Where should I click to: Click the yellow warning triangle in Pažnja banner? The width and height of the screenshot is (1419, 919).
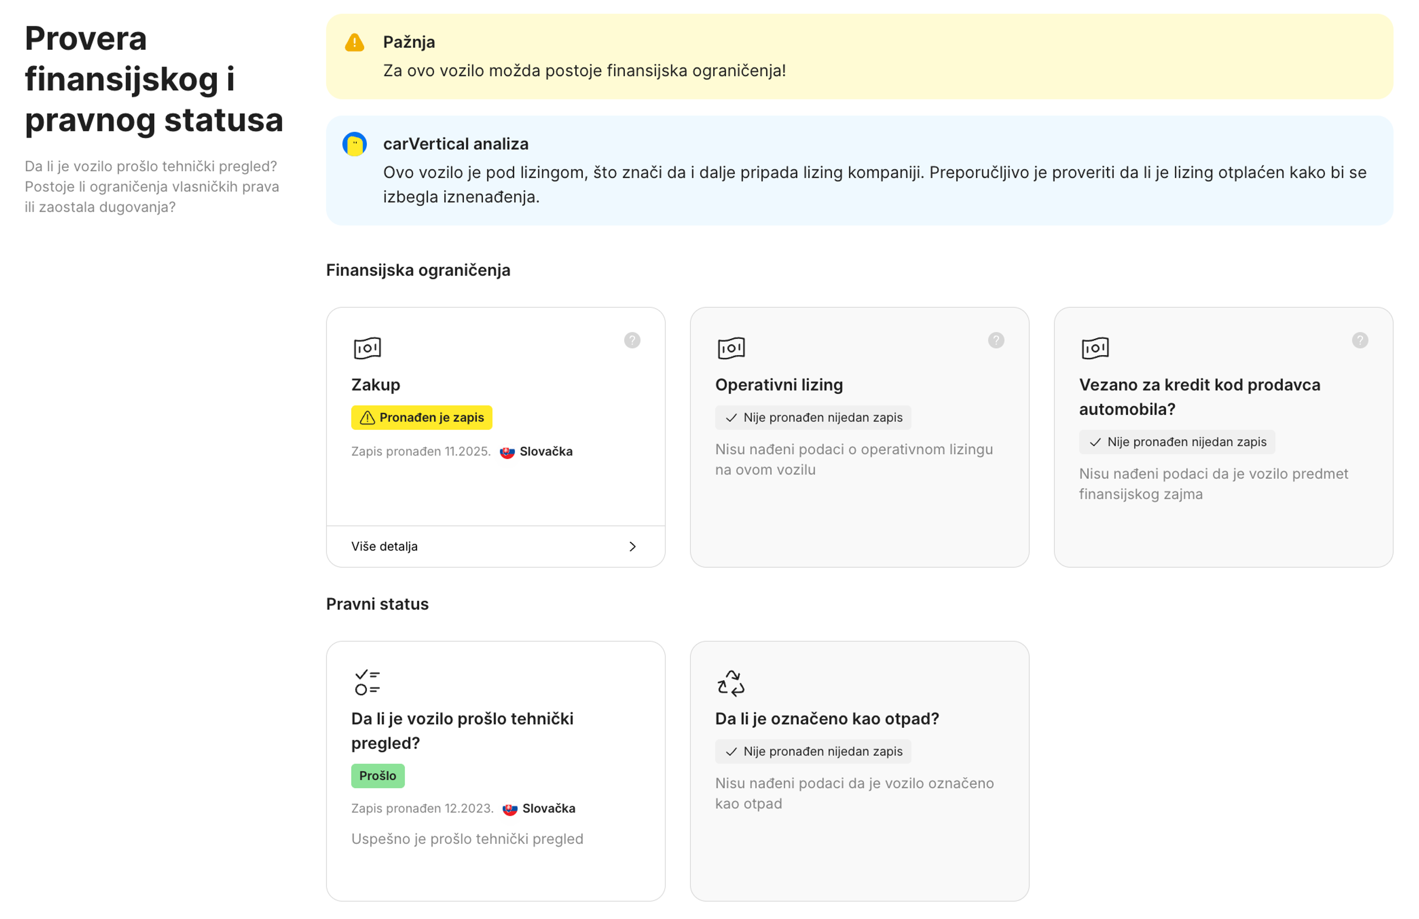[354, 42]
